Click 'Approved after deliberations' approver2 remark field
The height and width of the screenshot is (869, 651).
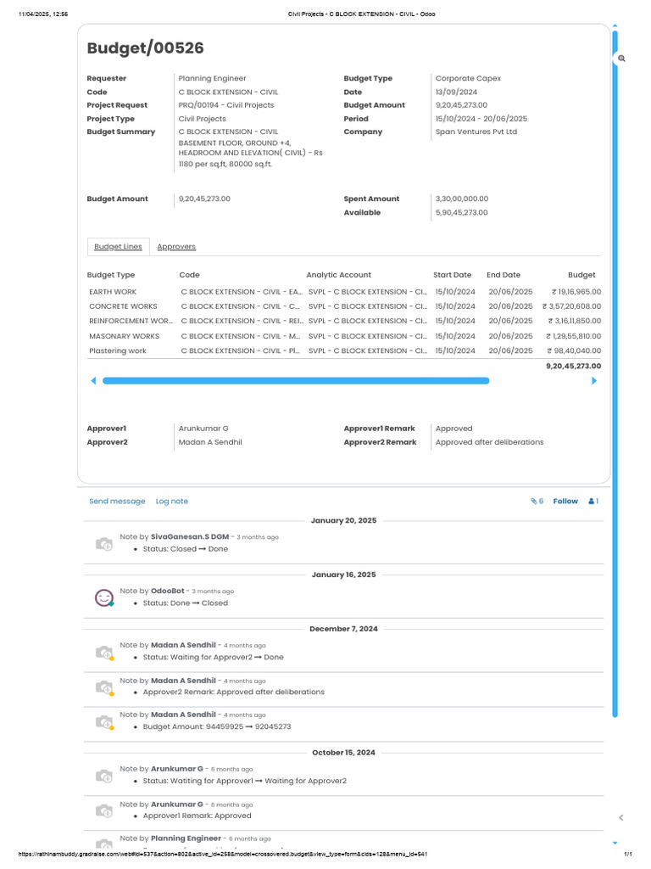click(x=489, y=442)
